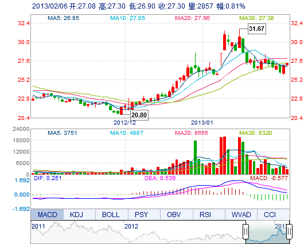Click the 2011 marker in timeline overview

(x=38, y=226)
